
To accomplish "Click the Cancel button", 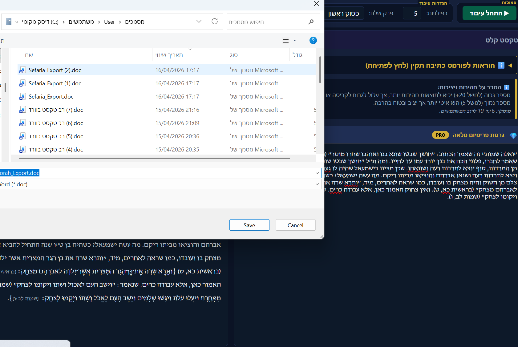I will (x=295, y=225).
